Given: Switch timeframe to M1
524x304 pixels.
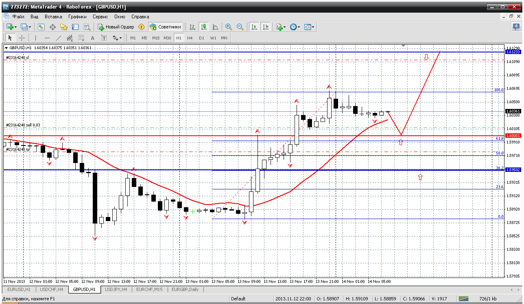Looking at the screenshot, I should click(133, 38).
